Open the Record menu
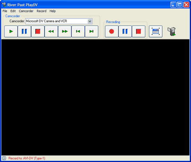Screen dimensions: 191x162 pos(41,11)
